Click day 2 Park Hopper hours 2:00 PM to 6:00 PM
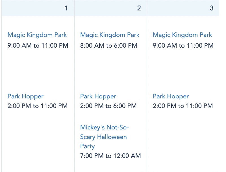 coord(108,106)
